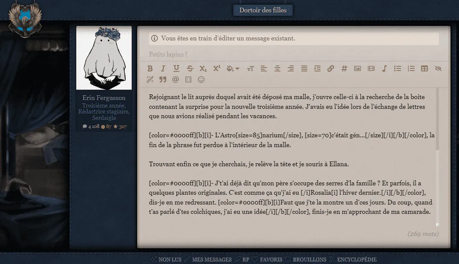The width and height of the screenshot is (459, 264).
Task: Click the message title field Petits lapins
Action: [x=294, y=54]
